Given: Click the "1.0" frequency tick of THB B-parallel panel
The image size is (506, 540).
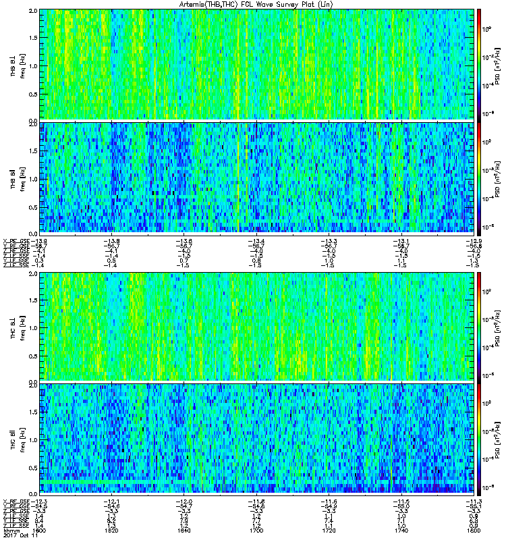Looking at the screenshot, I should (x=33, y=179).
